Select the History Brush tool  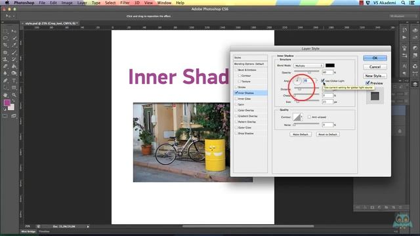point(14,59)
